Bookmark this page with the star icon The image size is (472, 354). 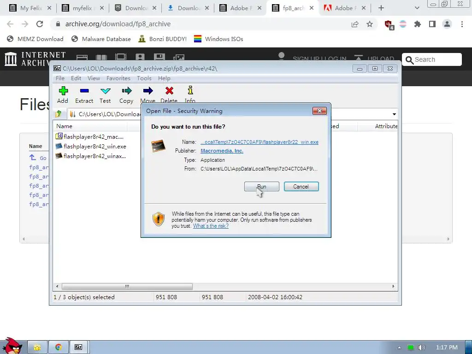370,24
